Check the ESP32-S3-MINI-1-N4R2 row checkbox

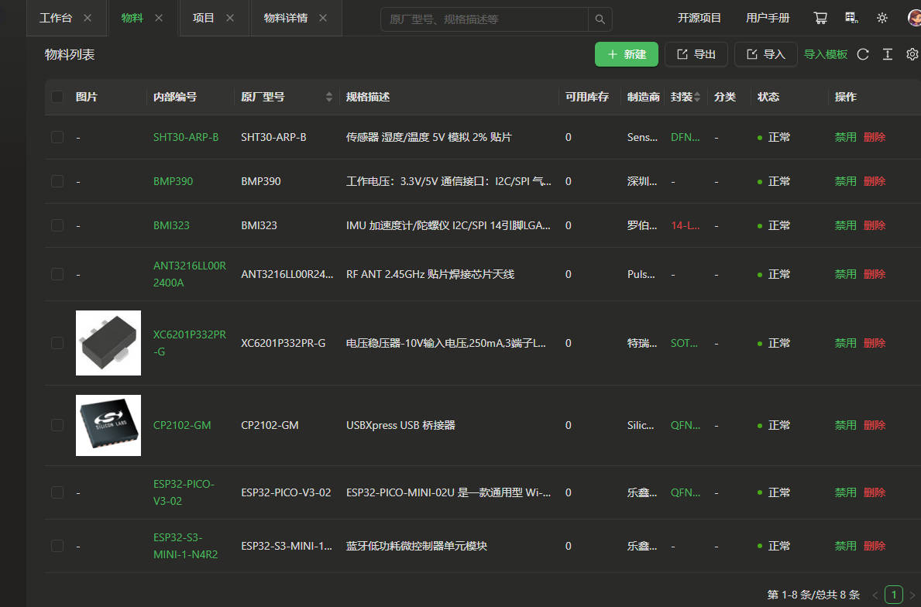click(x=57, y=546)
